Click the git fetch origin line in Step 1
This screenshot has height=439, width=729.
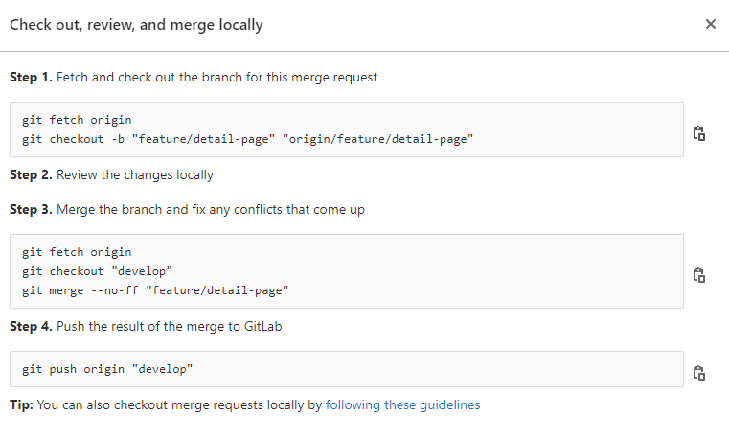pyautogui.click(x=77, y=120)
